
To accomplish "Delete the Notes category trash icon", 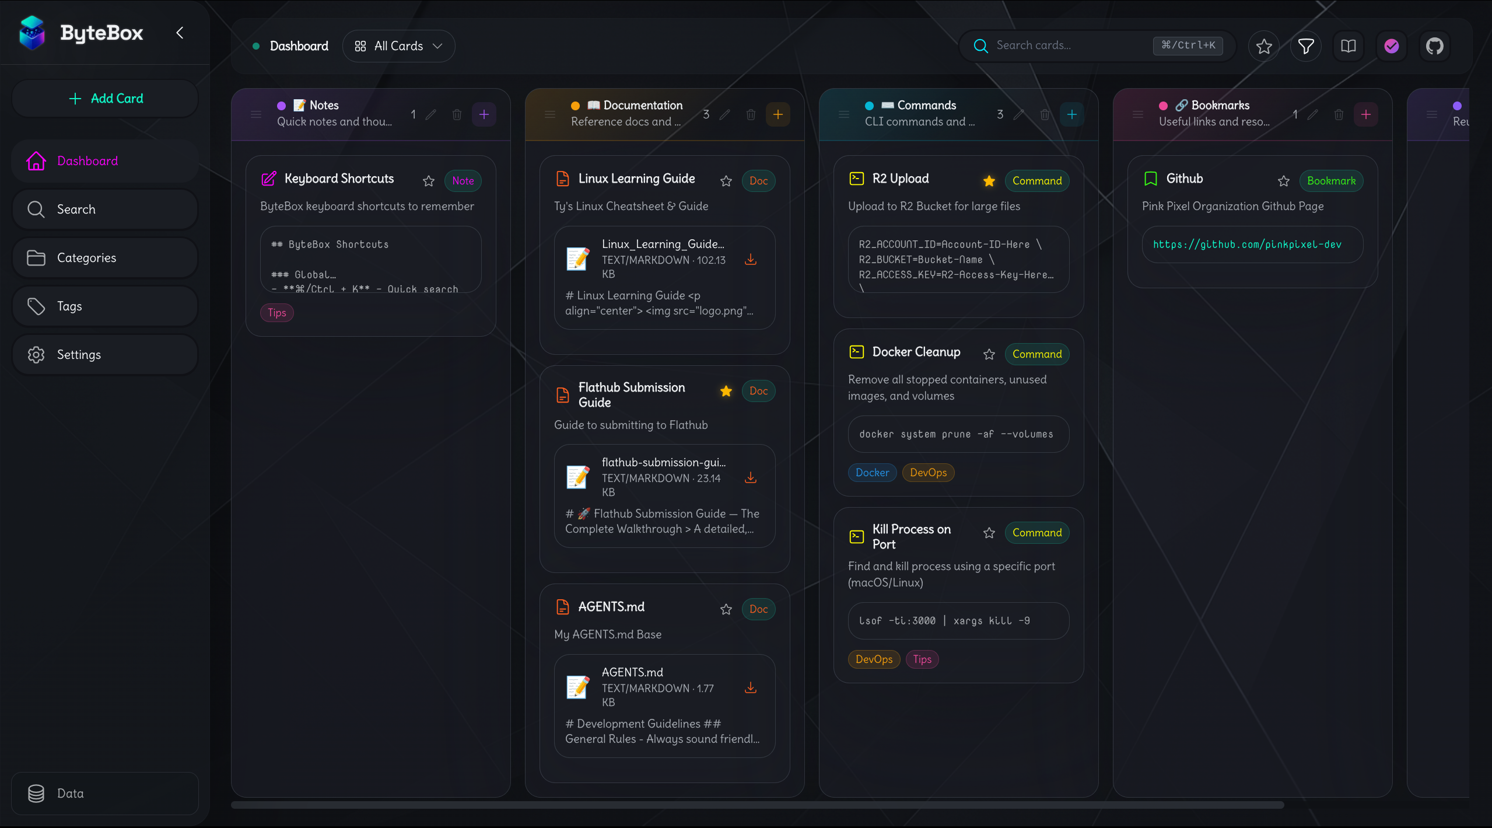I will coord(457,114).
